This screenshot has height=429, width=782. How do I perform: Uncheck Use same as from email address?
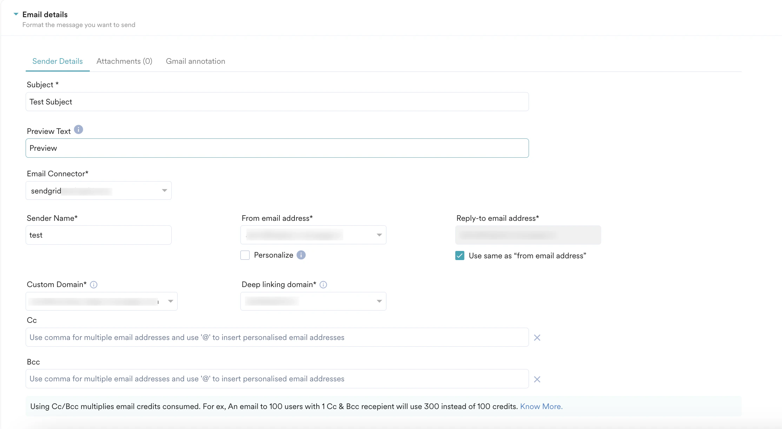pyautogui.click(x=459, y=256)
